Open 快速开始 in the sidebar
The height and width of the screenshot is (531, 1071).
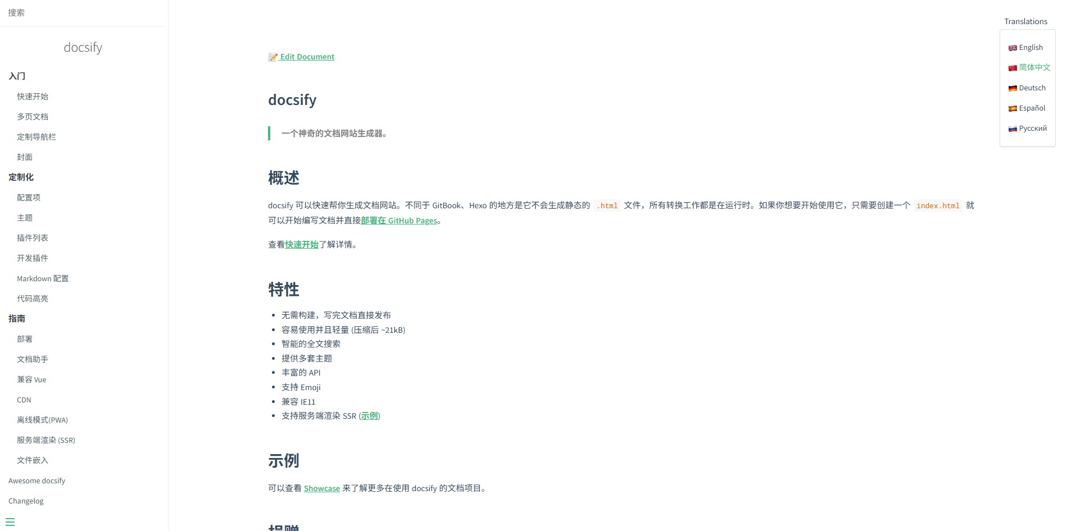coord(33,97)
